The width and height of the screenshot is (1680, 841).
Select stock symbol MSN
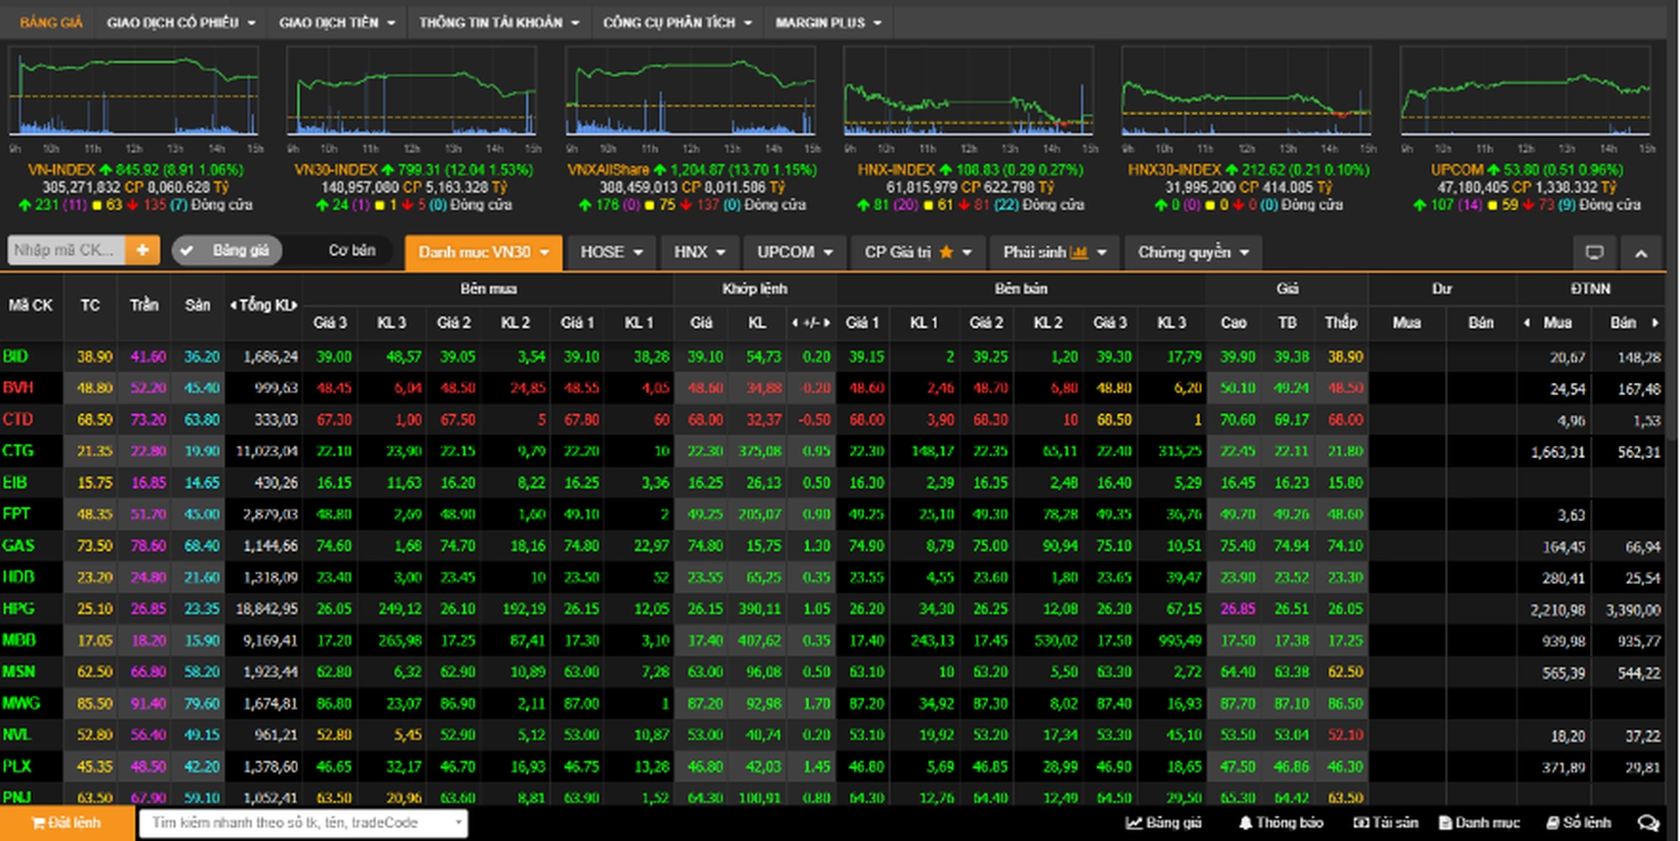pos(18,671)
